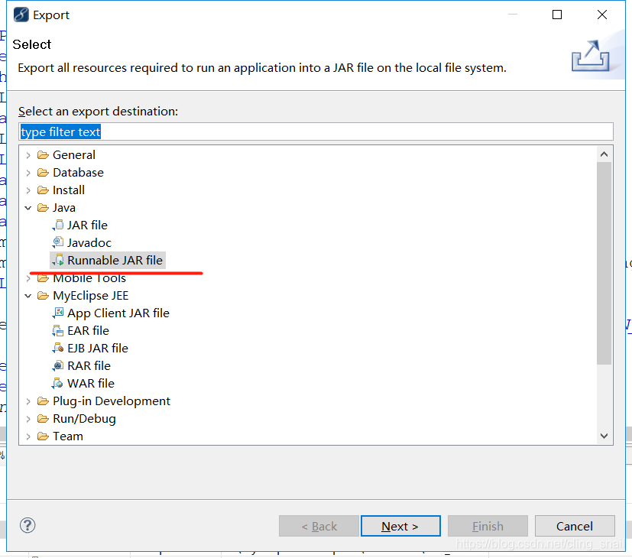Click the Plug-in Development folder icon

pos(43,401)
